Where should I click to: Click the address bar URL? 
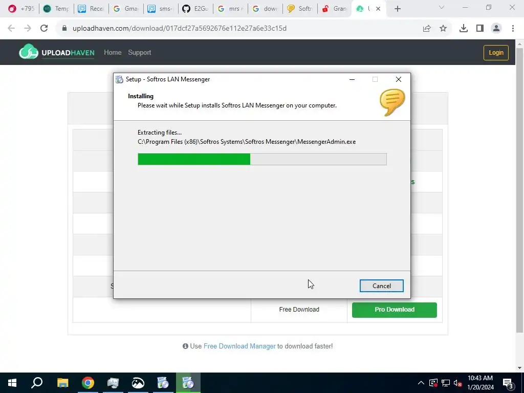tap(180, 29)
